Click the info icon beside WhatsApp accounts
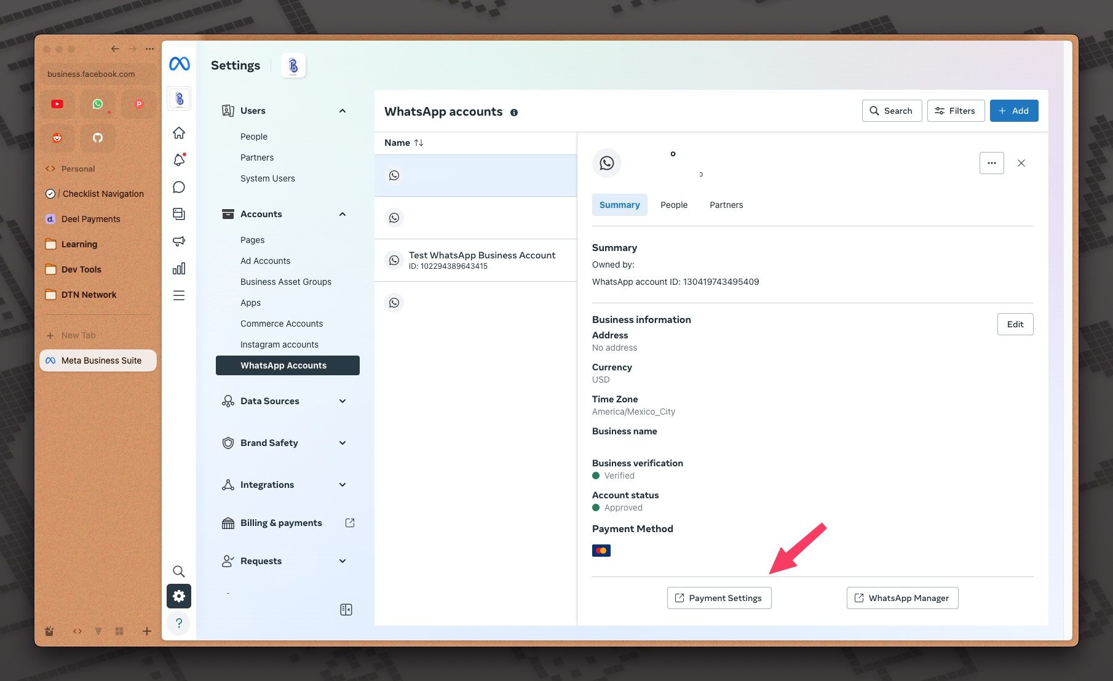Viewport: 1113px width, 681px height. pos(514,113)
